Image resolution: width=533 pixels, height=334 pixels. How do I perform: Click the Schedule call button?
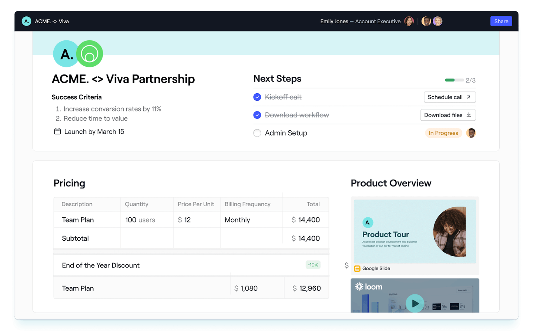tap(450, 97)
